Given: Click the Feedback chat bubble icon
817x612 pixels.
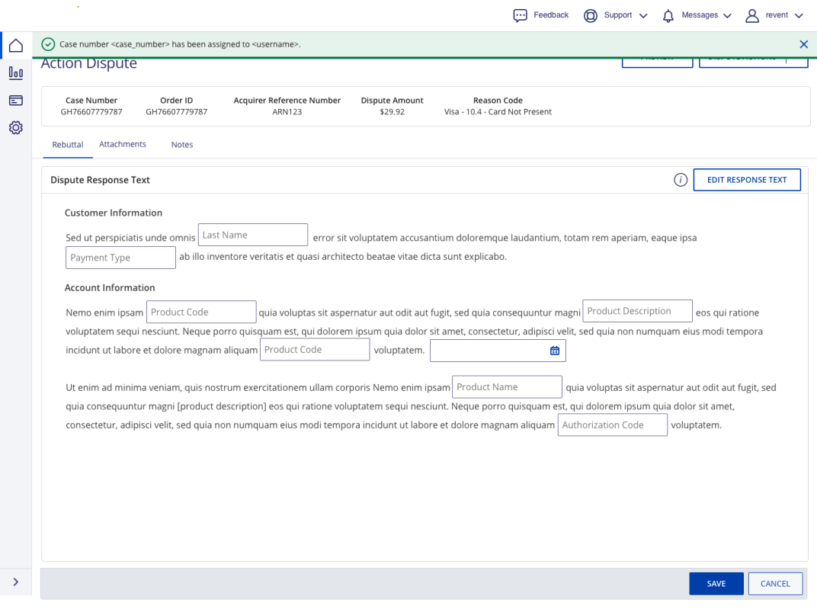Looking at the screenshot, I should [521, 15].
